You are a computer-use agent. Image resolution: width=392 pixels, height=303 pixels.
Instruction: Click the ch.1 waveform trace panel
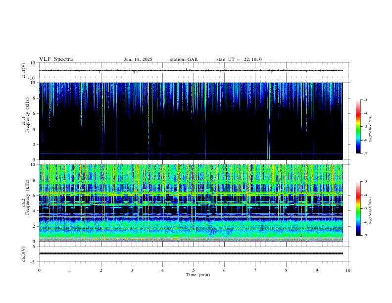194,70
